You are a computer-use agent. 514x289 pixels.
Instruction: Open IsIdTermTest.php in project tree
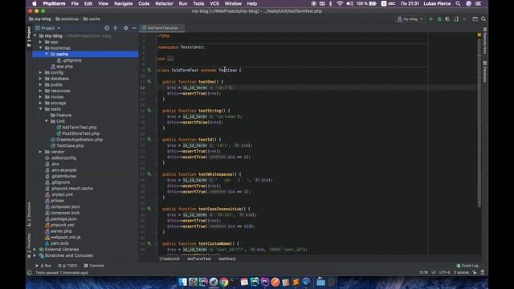(80, 128)
